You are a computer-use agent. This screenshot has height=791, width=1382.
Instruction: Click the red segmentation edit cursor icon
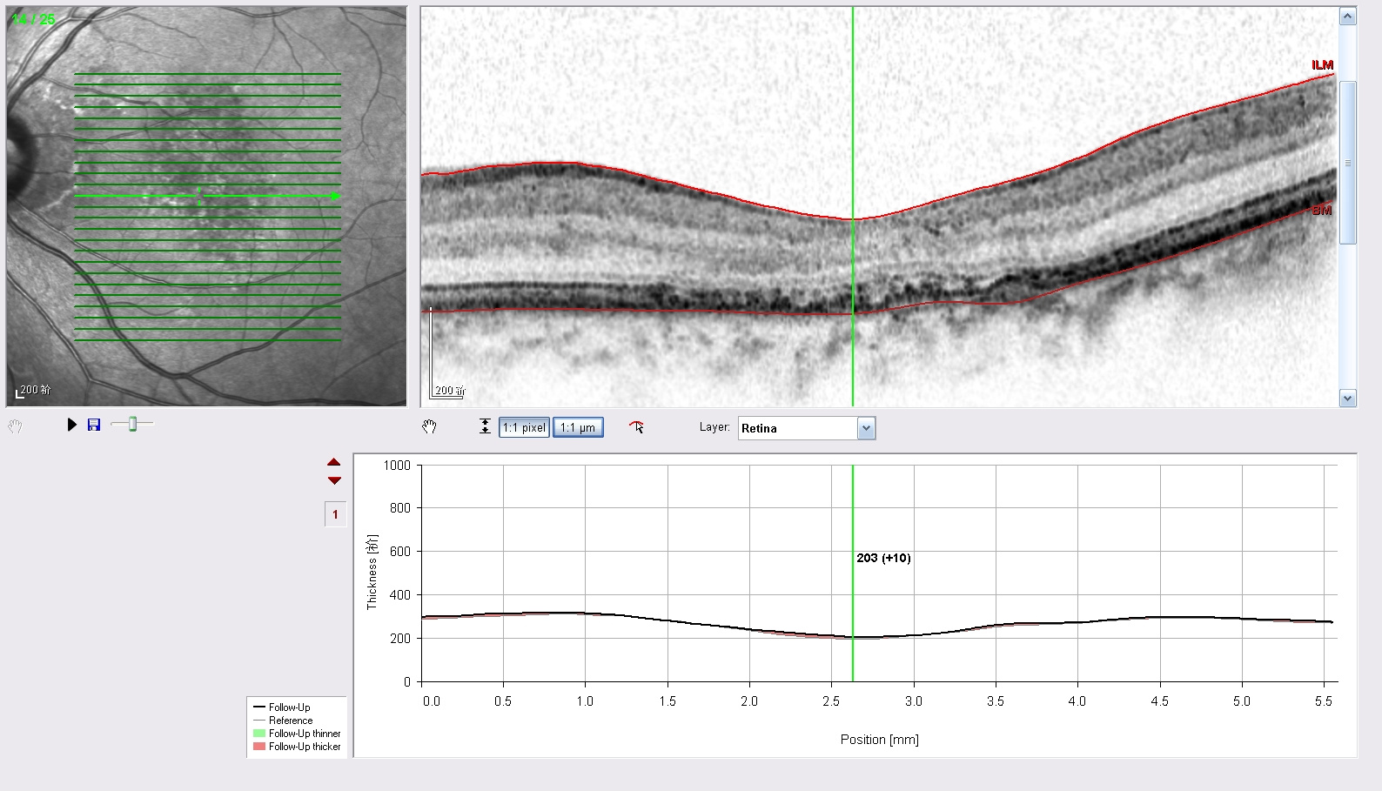tap(636, 426)
